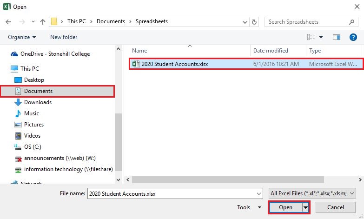Open the Tools menu

(249, 207)
